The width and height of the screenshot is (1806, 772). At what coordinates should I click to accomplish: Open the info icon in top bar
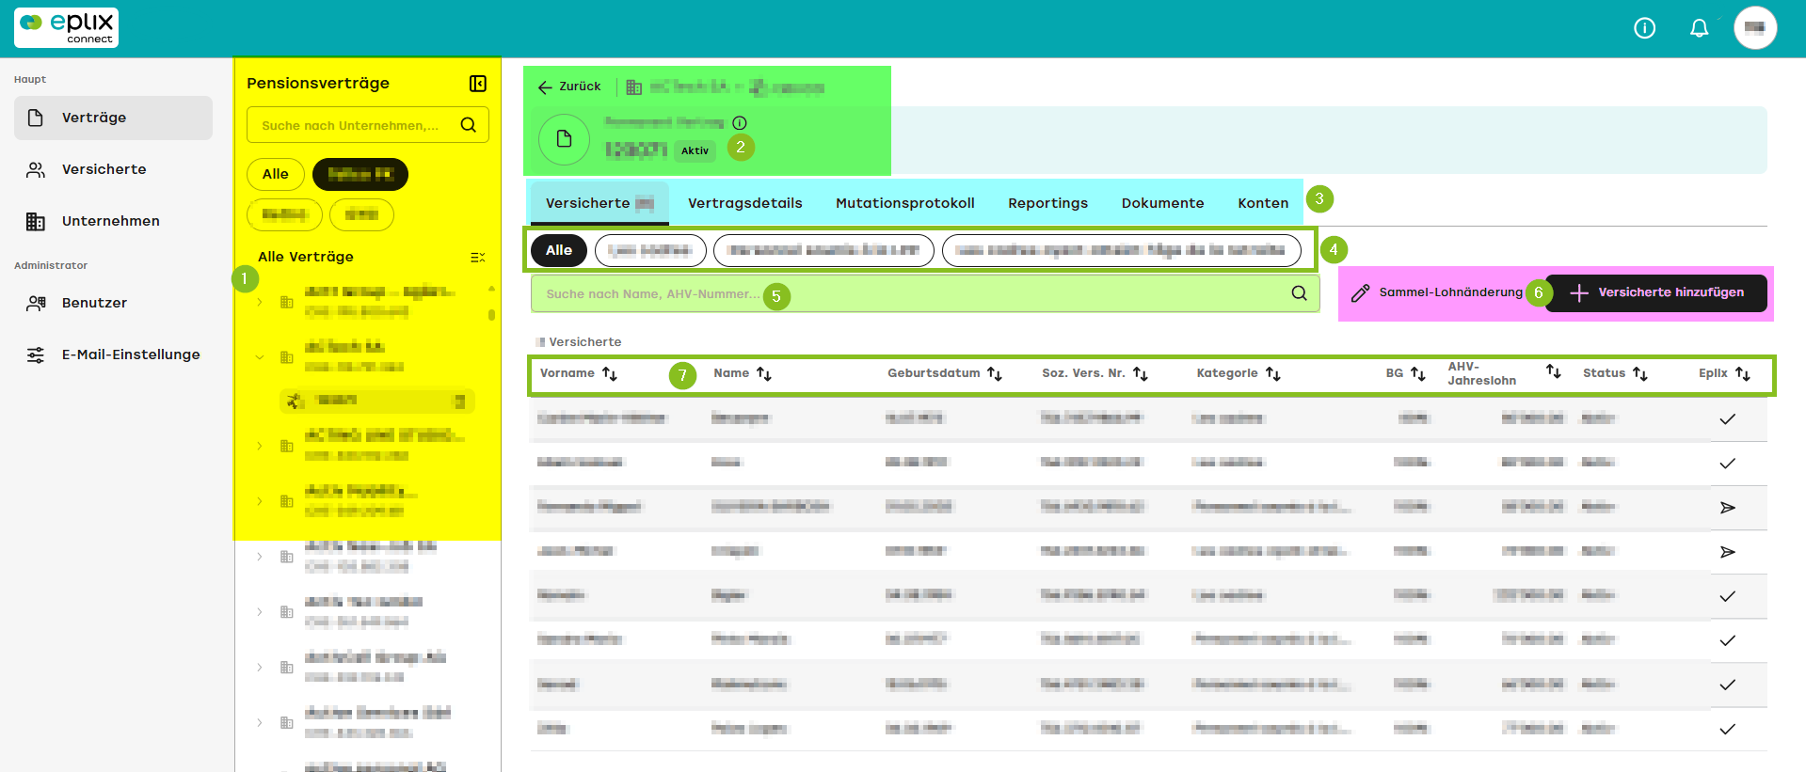coord(1644,28)
